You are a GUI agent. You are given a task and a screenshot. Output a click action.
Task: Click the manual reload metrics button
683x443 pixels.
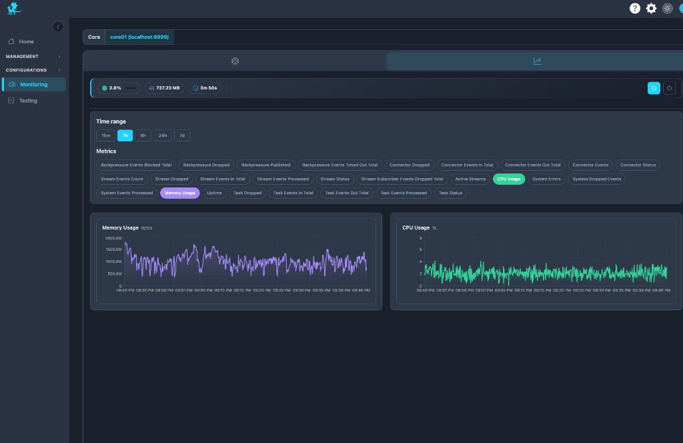669,88
